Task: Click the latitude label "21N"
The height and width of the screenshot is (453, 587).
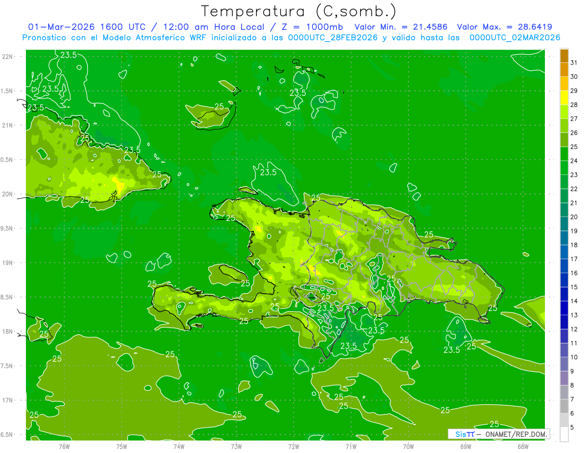Action: 7,125
